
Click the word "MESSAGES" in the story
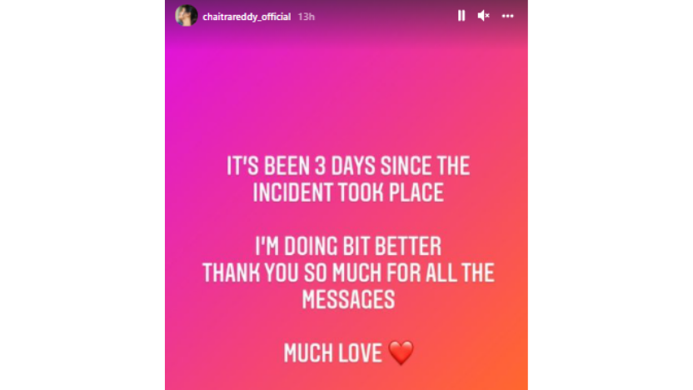[x=348, y=301]
